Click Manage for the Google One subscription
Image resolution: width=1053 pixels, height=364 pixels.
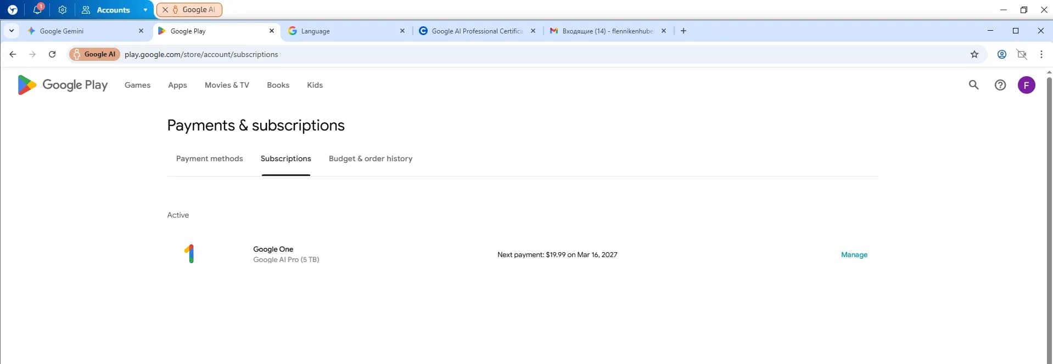click(854, 254)
